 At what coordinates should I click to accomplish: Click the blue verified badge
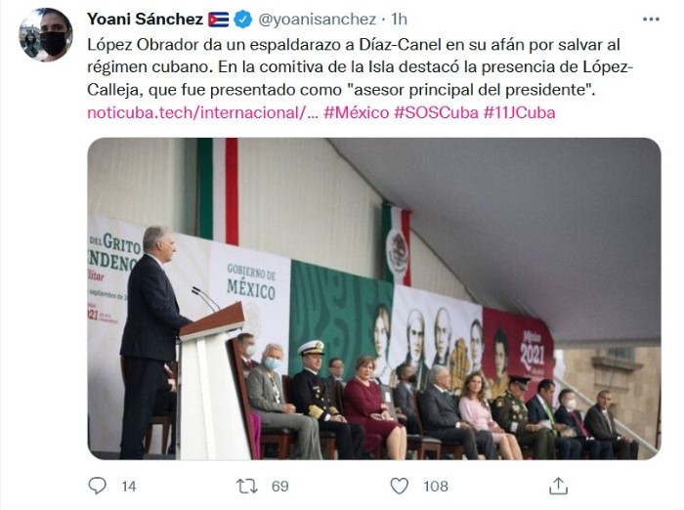point(244,19)
